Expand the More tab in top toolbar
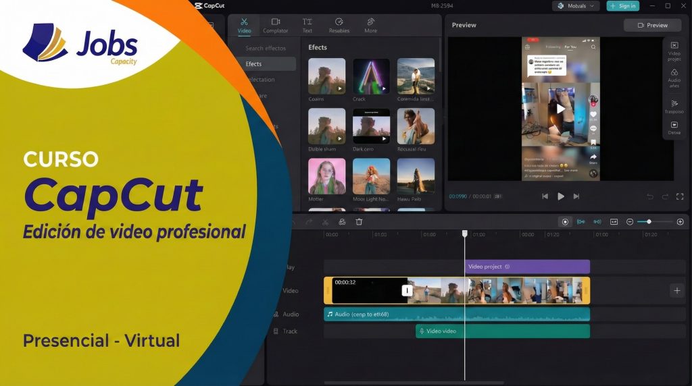Viewport: 692px width, 386px height. [x=370, y=26]
